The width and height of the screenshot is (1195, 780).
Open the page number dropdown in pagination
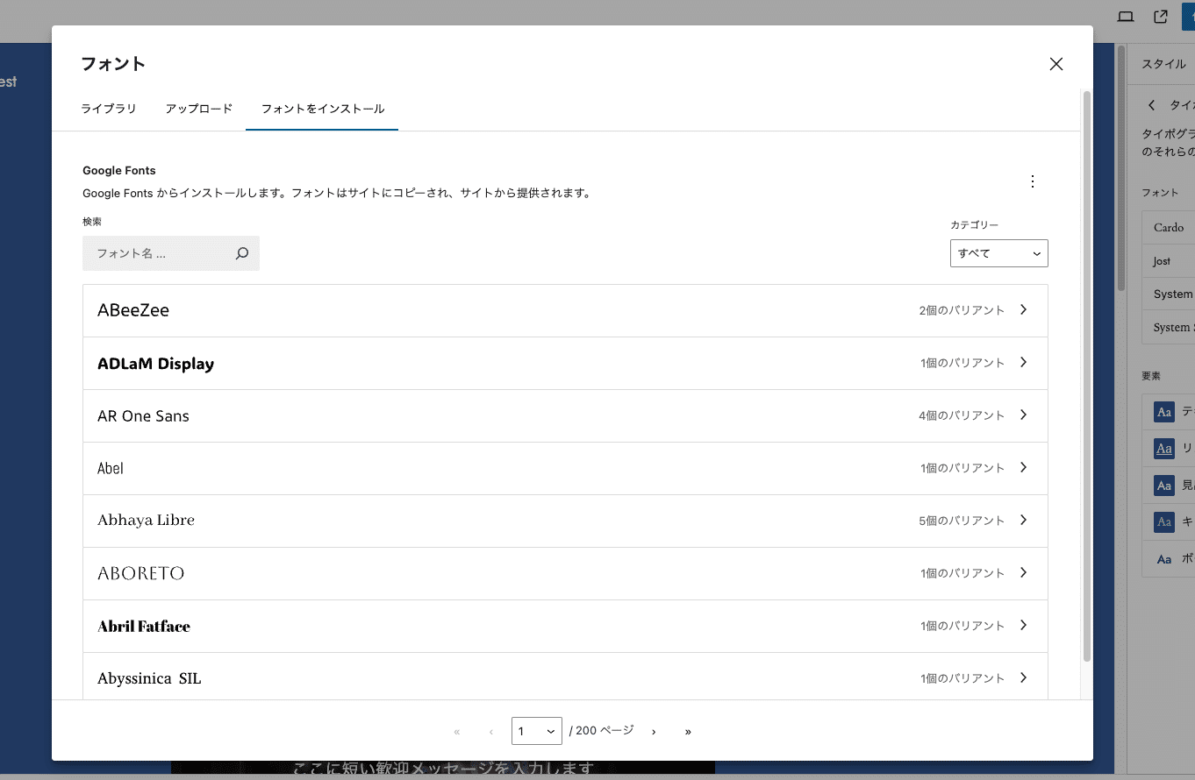point(537,730)
